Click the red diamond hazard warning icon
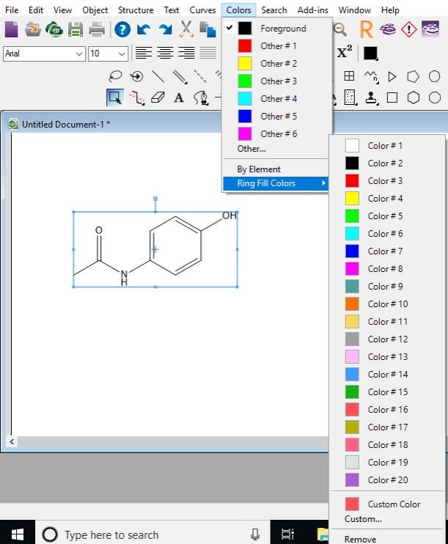The width and height of the screenshot is (448, 544). pyautogui.click(x=409, y=29)
